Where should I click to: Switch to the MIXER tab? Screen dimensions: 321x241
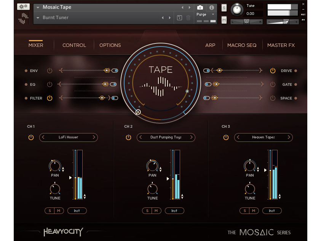pos(36,45)
